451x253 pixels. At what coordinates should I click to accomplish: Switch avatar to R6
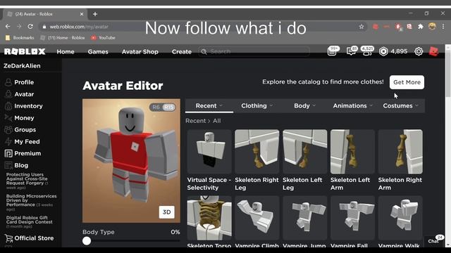[156, 108]
